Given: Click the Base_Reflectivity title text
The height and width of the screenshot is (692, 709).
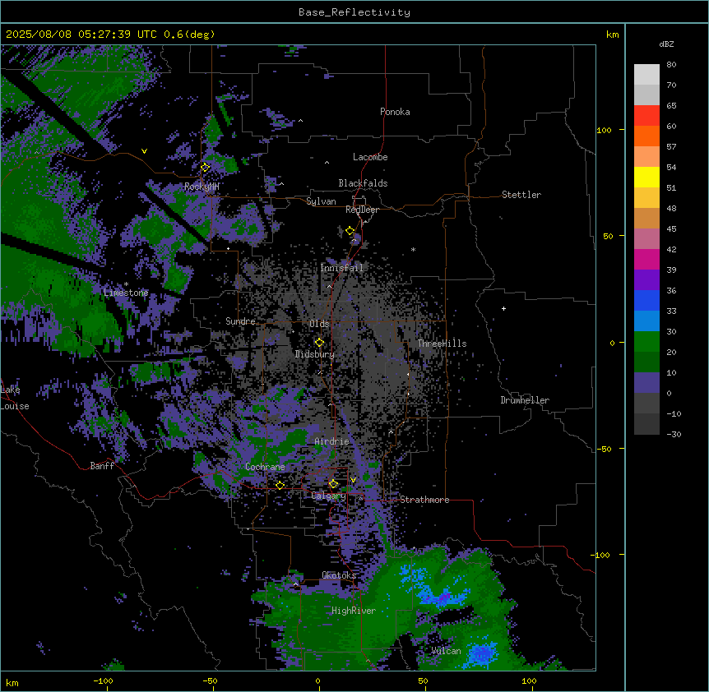Looking at the screenshot, I should pyautogui.click(x=354, y=12).
